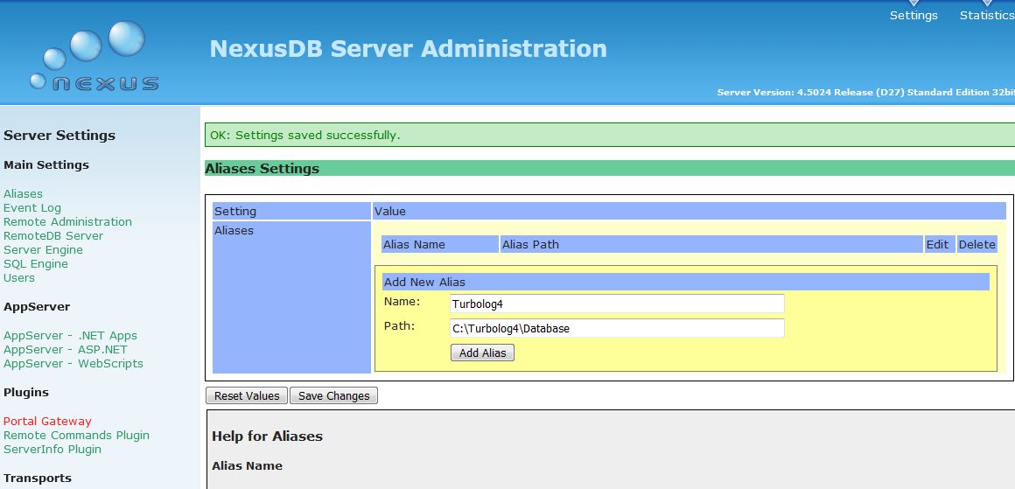
Task: Click the Setting column header
Action: pos(292,211)
